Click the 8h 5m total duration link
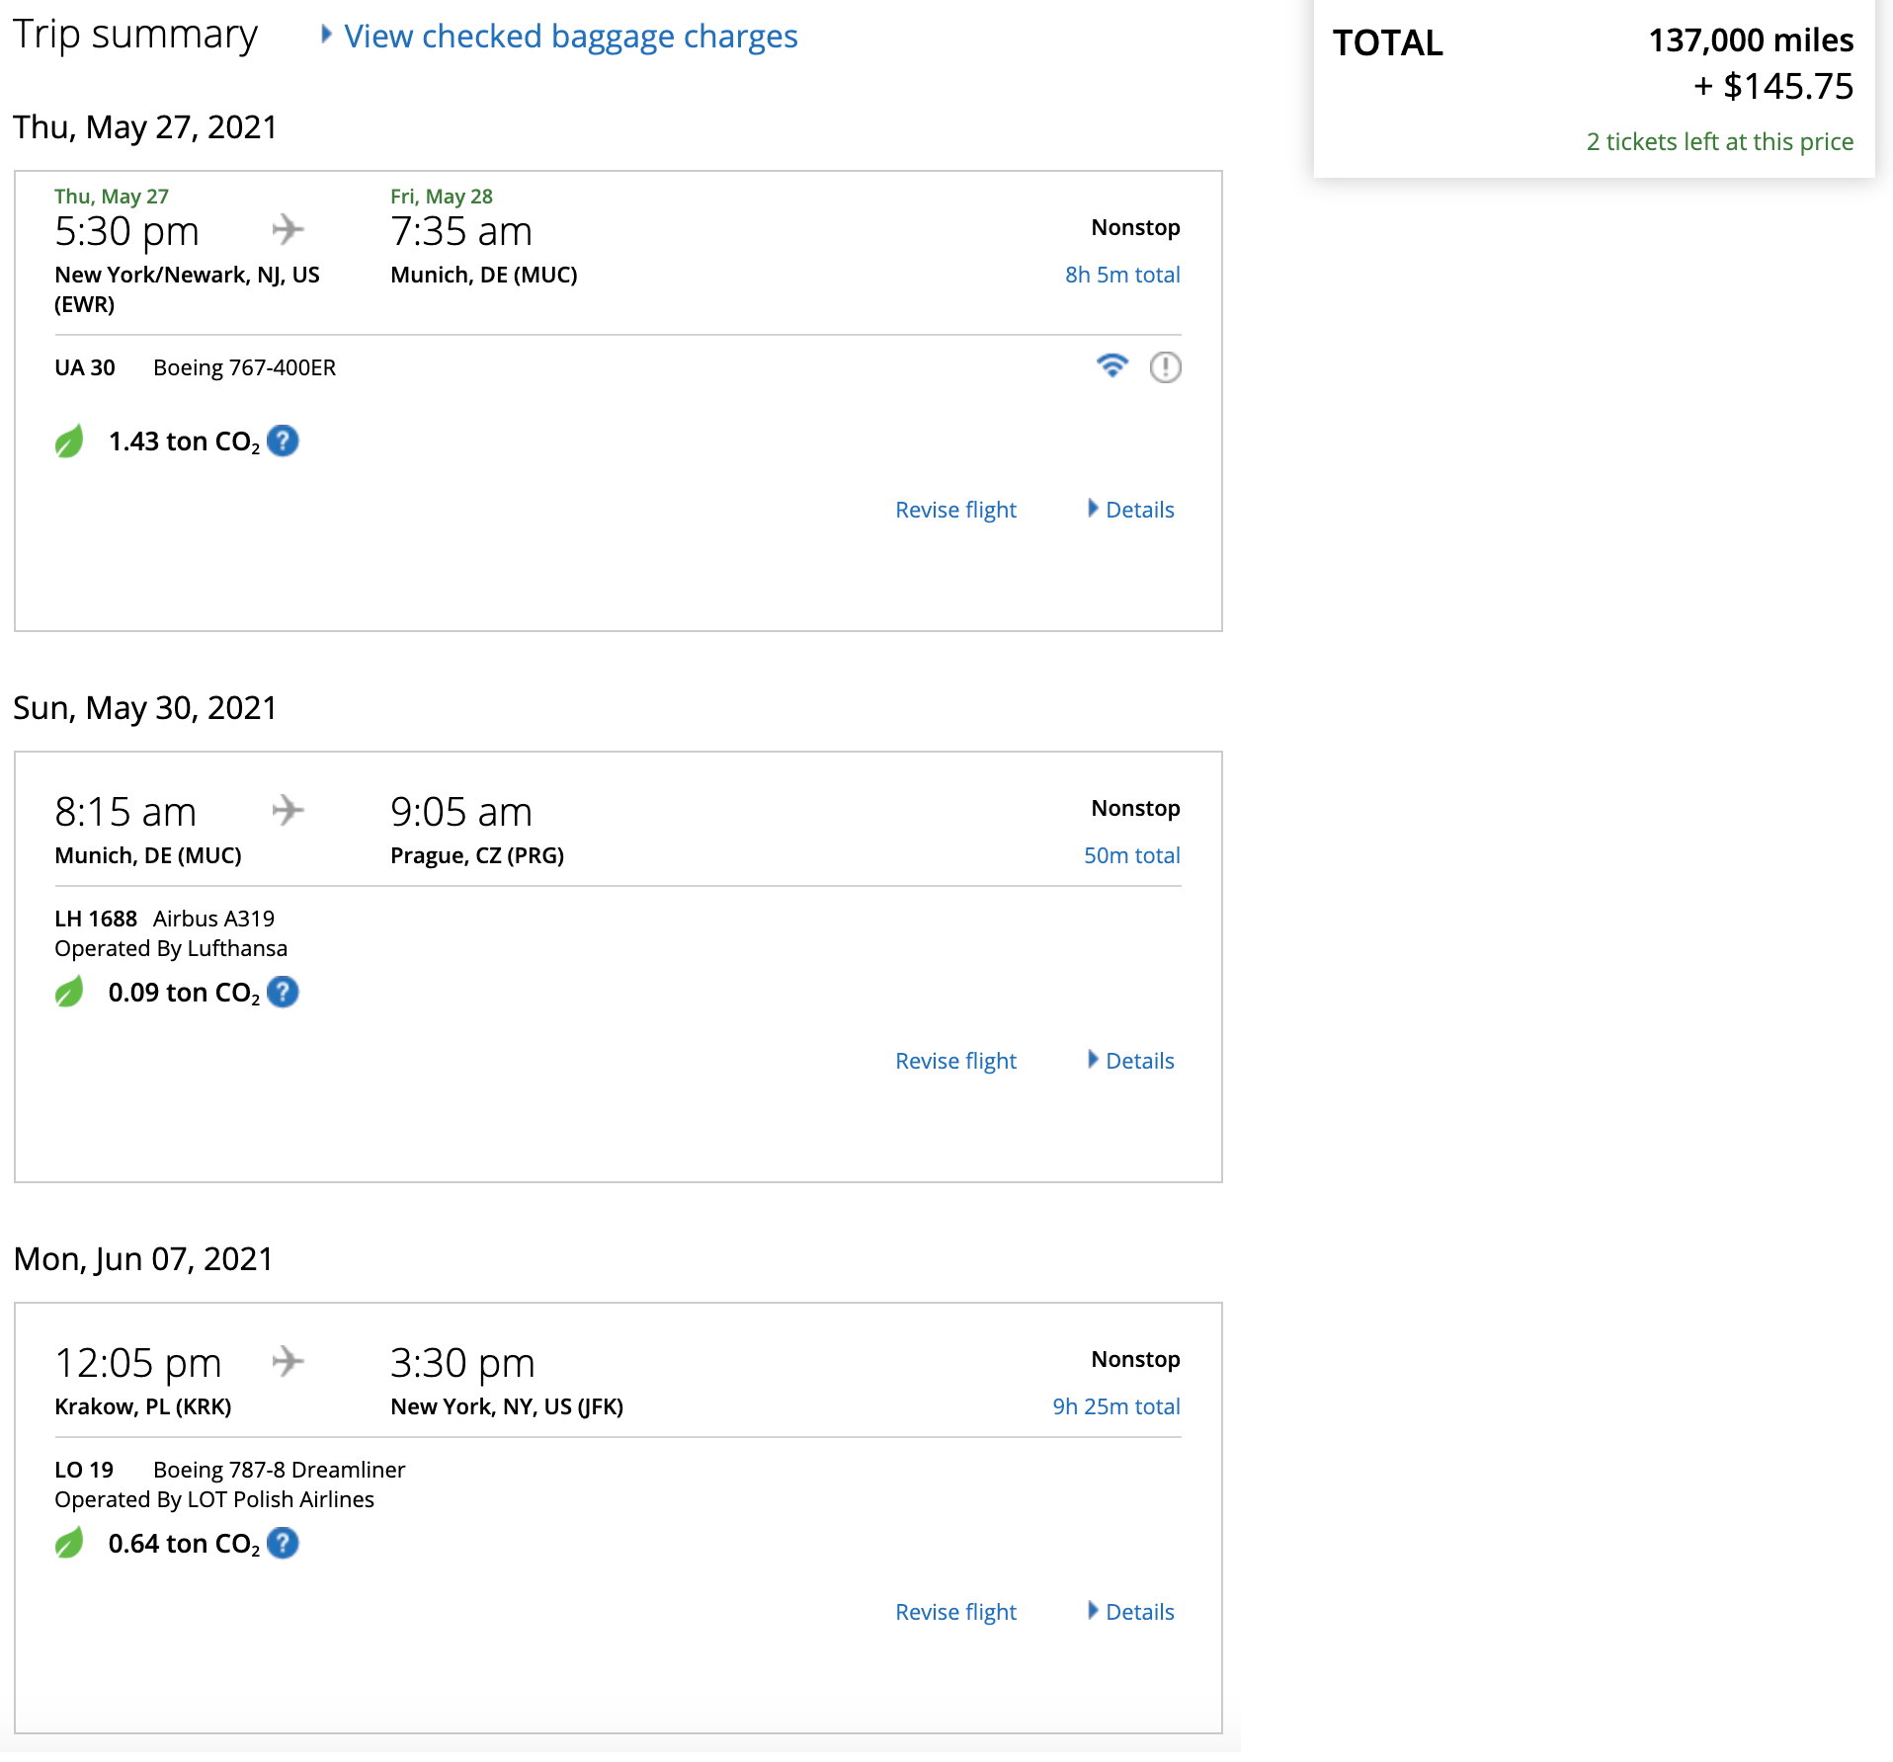The width and height of the screenshot is (1893, 1762). [x=1121, y=275]
